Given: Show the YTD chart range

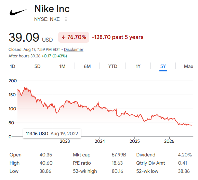Looking at the screenshot, I should (x=113, y=66).
